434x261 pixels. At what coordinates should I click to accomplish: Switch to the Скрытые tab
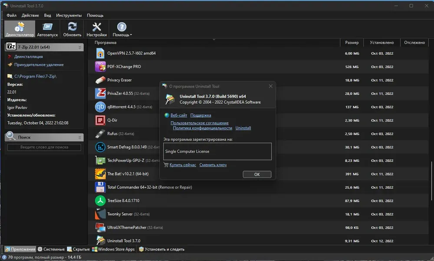point(79,249)
